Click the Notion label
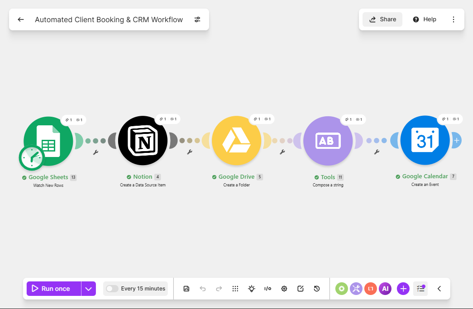Screen dimensions: 473x309 (143, 176)
